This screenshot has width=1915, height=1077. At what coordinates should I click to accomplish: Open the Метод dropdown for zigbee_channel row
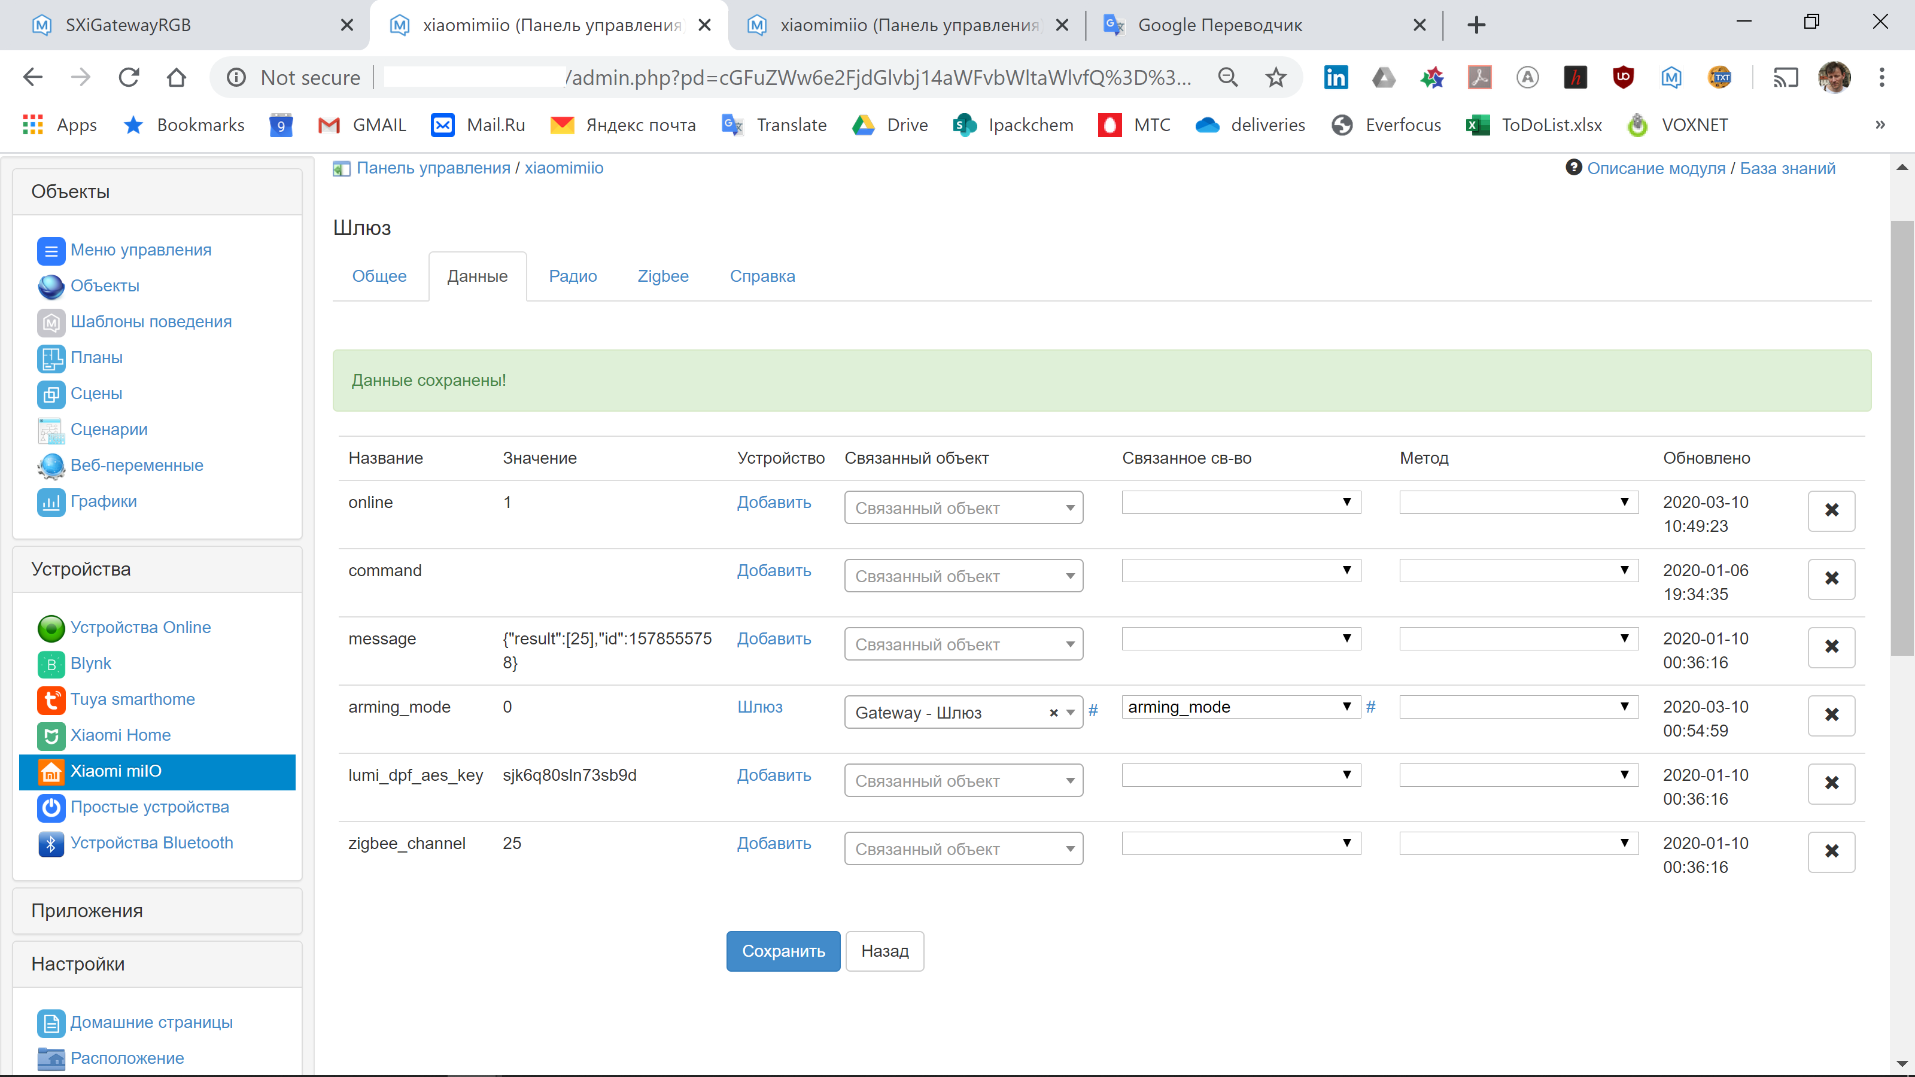click(1519, 844)
